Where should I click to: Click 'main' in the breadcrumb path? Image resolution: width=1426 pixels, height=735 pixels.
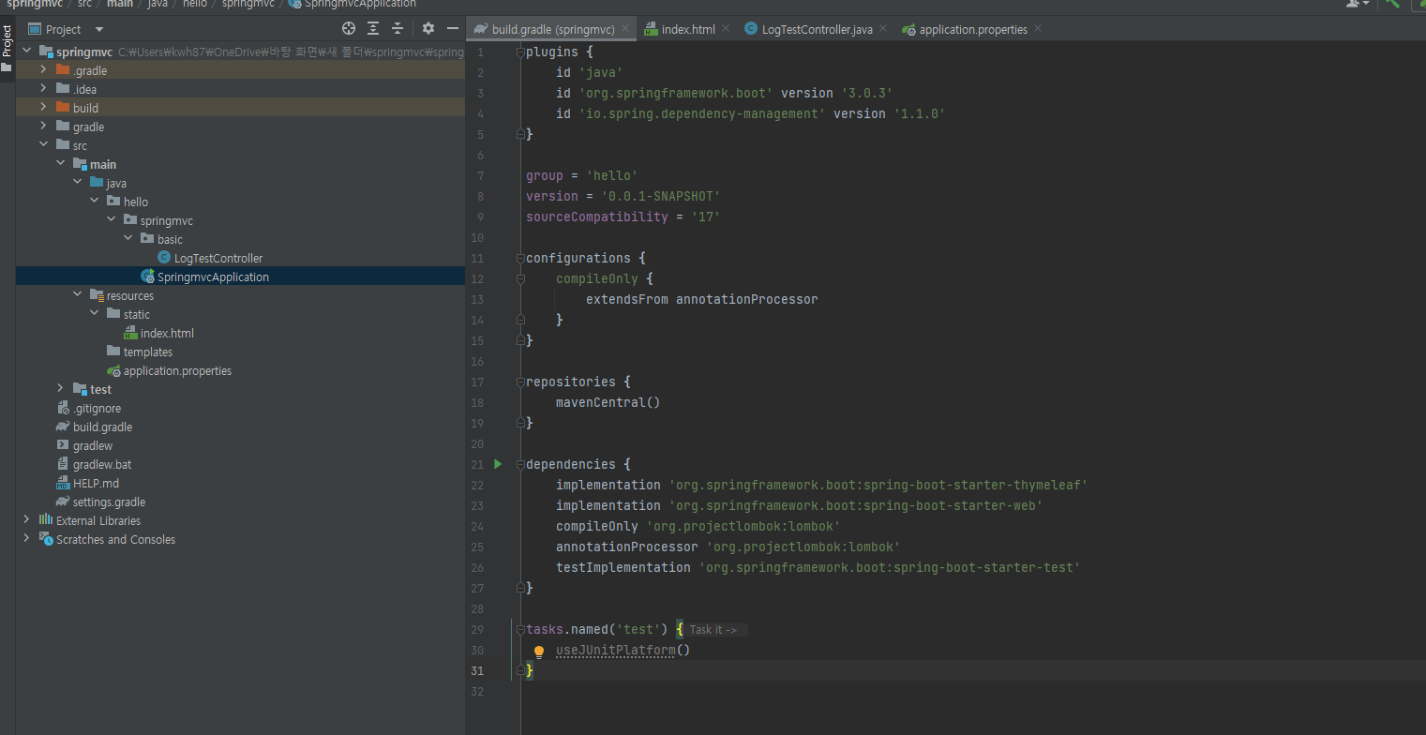click(x=119, y=4)
